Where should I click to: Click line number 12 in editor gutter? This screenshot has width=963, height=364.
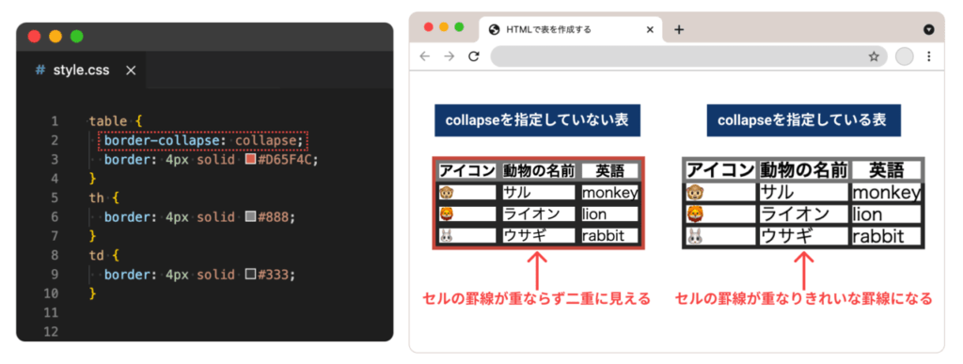pos(52,331)
